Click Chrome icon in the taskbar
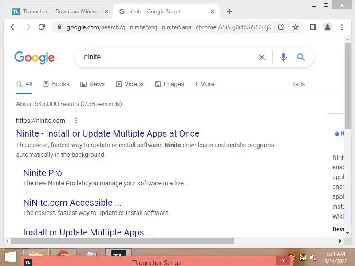 tap(63, 253)
